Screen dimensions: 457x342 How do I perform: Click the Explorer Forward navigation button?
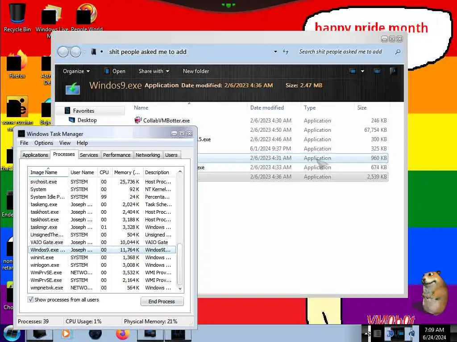tap(76, 52)
